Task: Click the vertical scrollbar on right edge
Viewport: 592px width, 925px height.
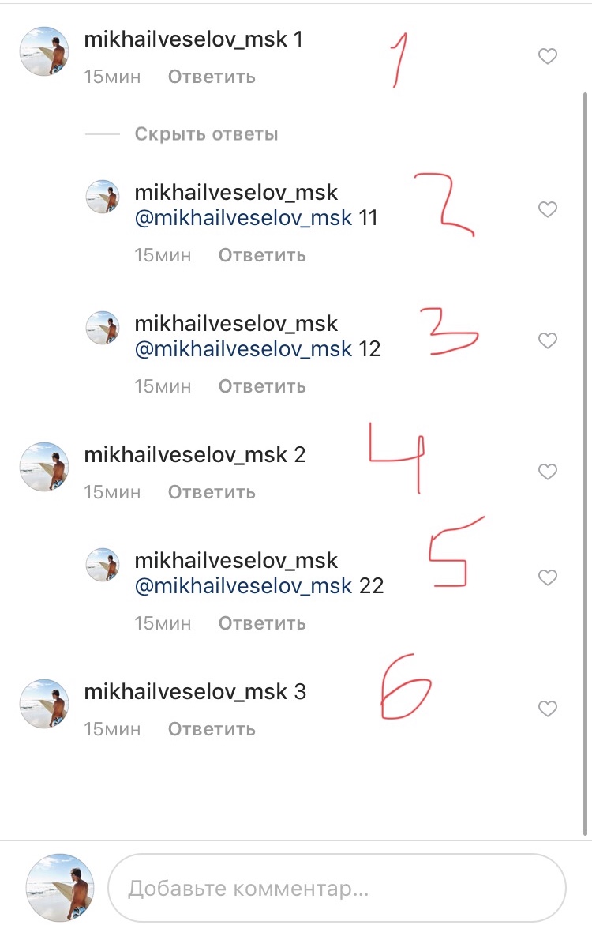Action: 586,463
